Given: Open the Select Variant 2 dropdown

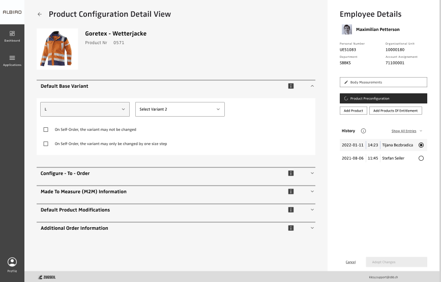Looking at the screenshot, I should pyautogui.click(x=180, y=109).
